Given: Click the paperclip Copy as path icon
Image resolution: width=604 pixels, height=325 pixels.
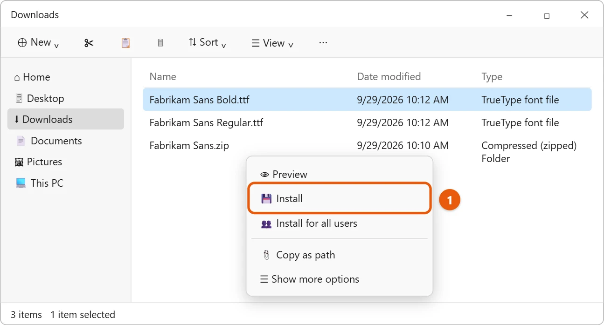Looking at the screenshot, I should [x=266, y=255].
